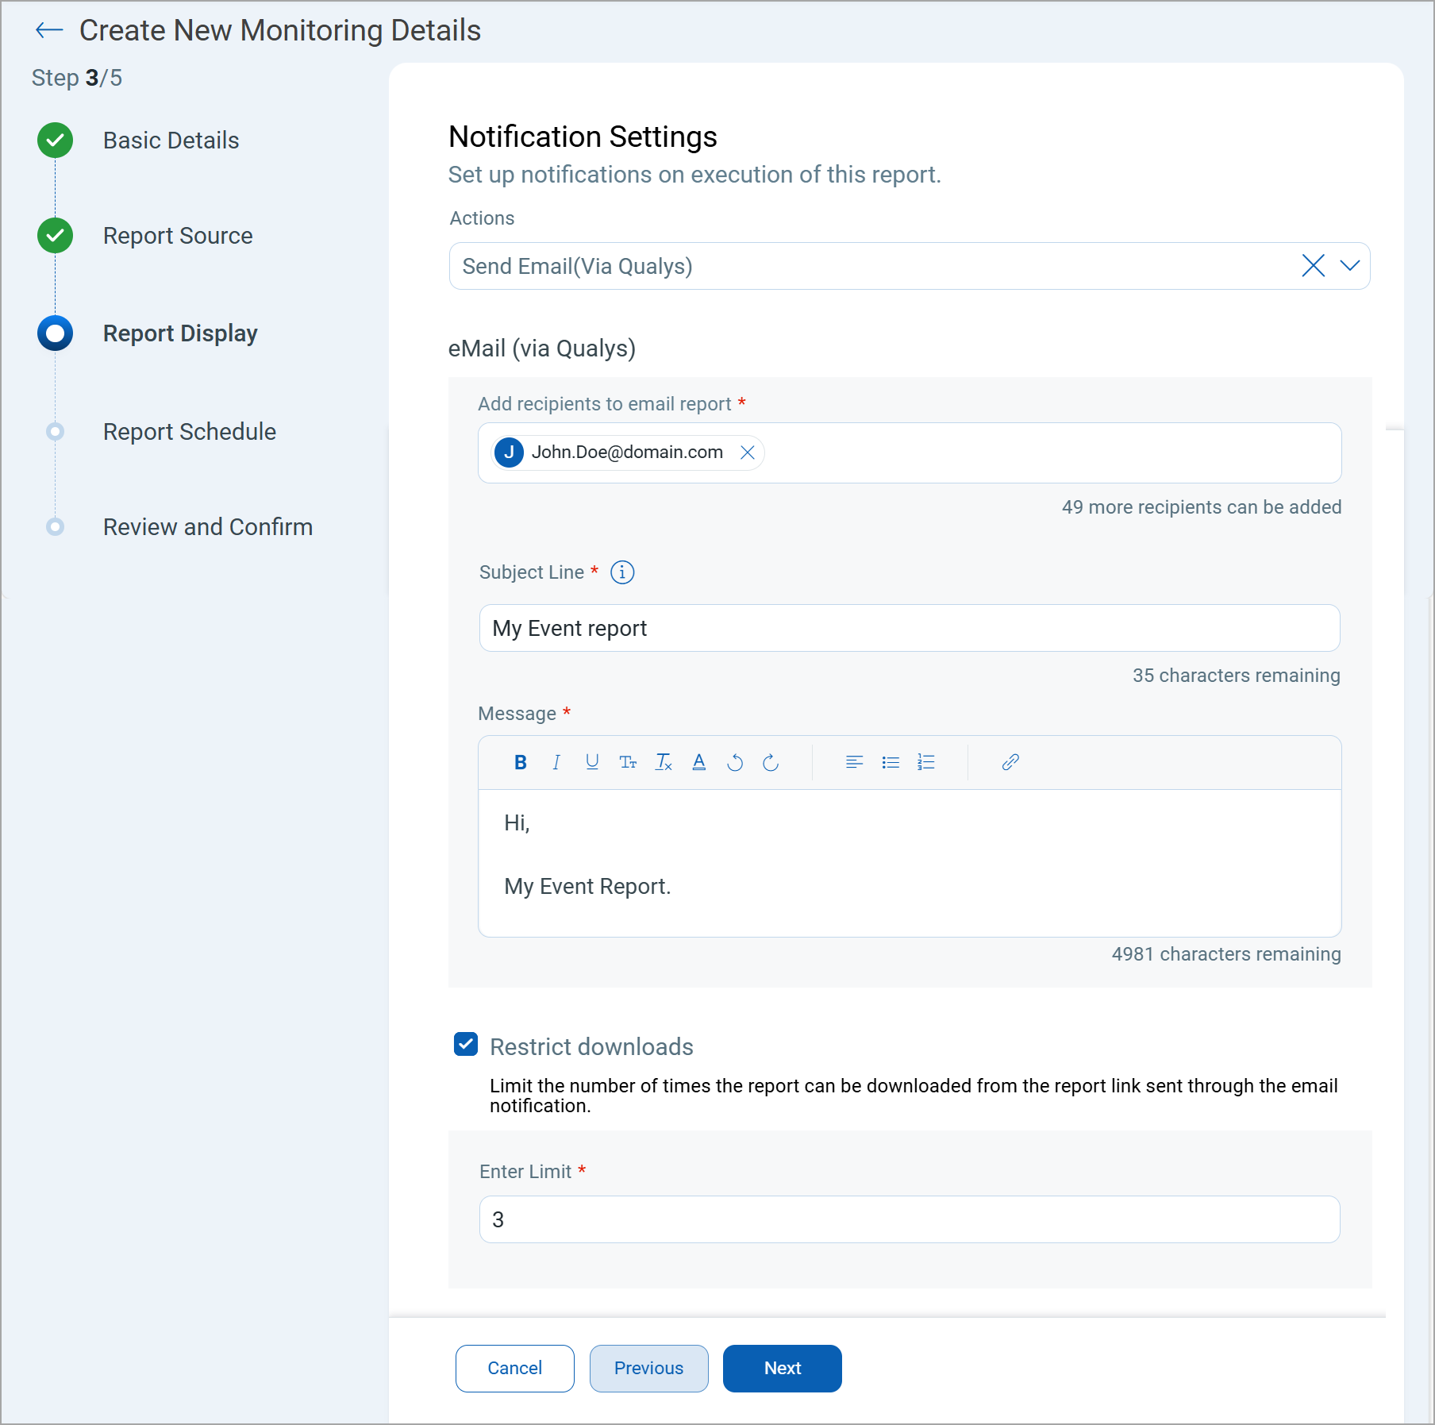Screen dimensions: 1435x1425
Task: Click the Next button
Action: 782,1368
